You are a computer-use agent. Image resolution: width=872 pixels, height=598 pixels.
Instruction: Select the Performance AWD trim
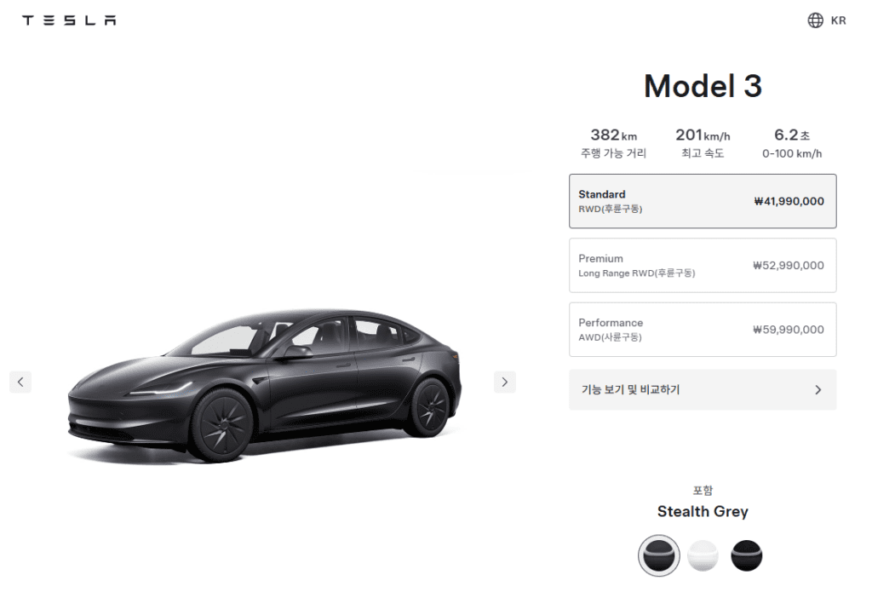[x=703, y=330]
